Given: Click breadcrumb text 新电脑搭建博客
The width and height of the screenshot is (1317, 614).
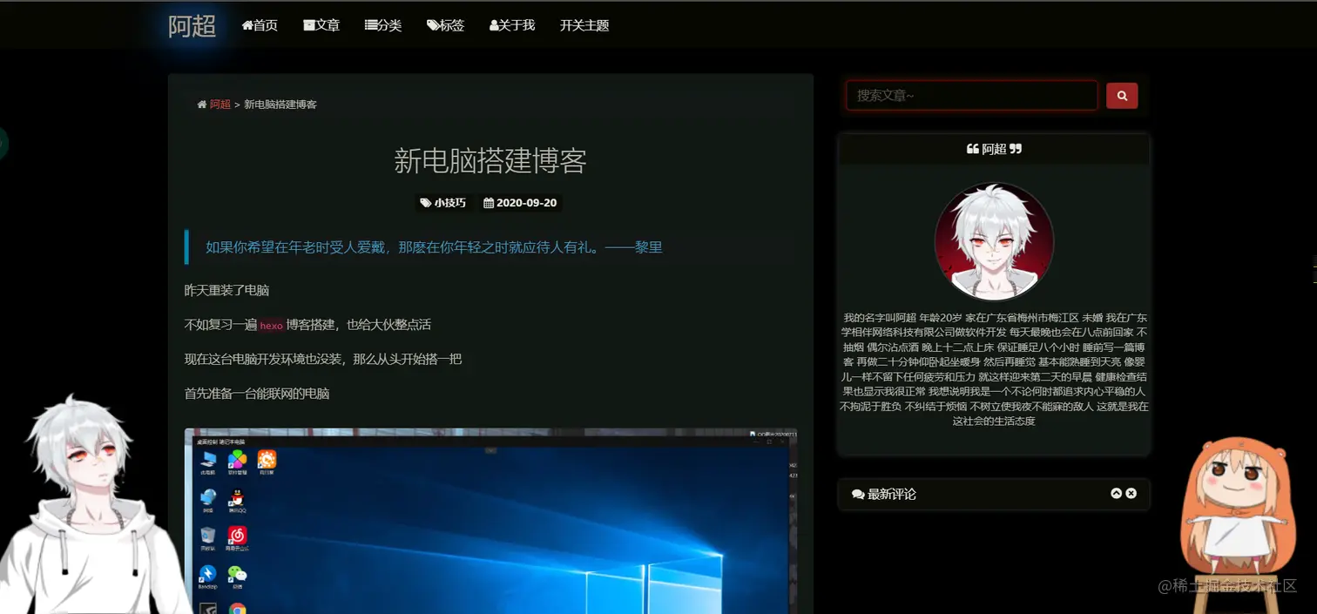Looking at the screenshot, I should tap(280, 105).
